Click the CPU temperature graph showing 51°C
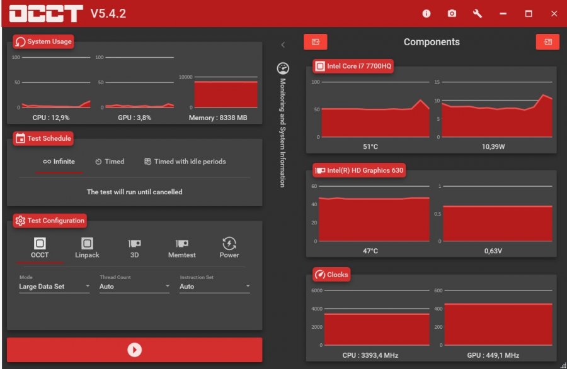 375,109
